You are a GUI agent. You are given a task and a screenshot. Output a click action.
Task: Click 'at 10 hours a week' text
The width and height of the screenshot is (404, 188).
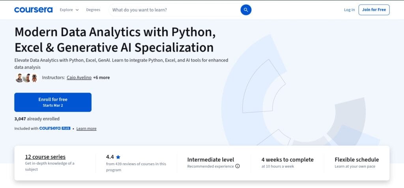point(278,166)
